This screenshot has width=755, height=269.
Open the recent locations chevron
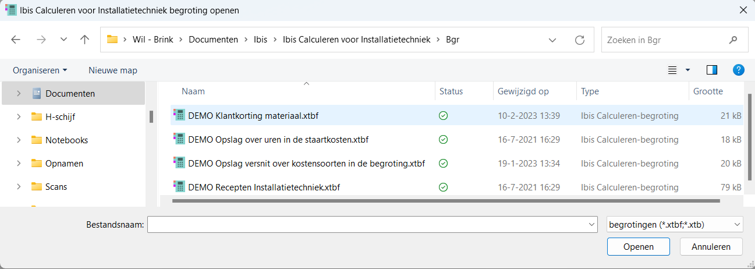[x=63, y=40]
